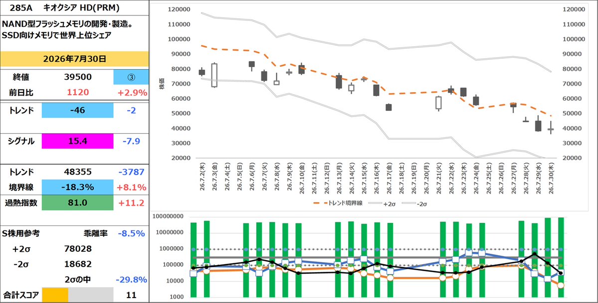Viewport: 598px width, 303px height.
Task: Click the date label 26.7.2(木)
Action: click(x=201, y=177)
